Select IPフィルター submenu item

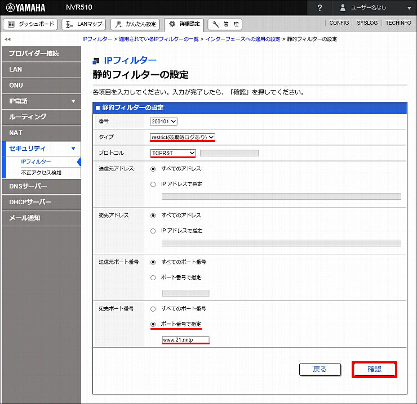tap(36, 161)
